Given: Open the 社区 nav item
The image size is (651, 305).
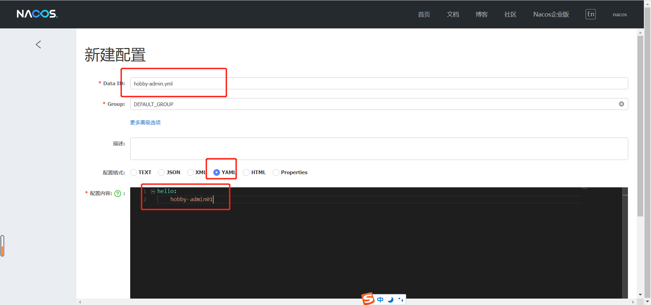Looking at the screenshot, I should (x=510, y=14).
